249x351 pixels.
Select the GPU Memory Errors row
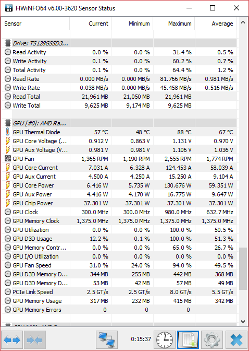119,310
